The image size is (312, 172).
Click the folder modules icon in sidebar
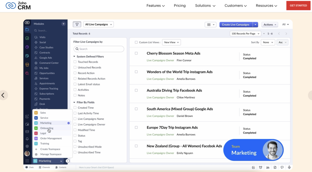27,30
